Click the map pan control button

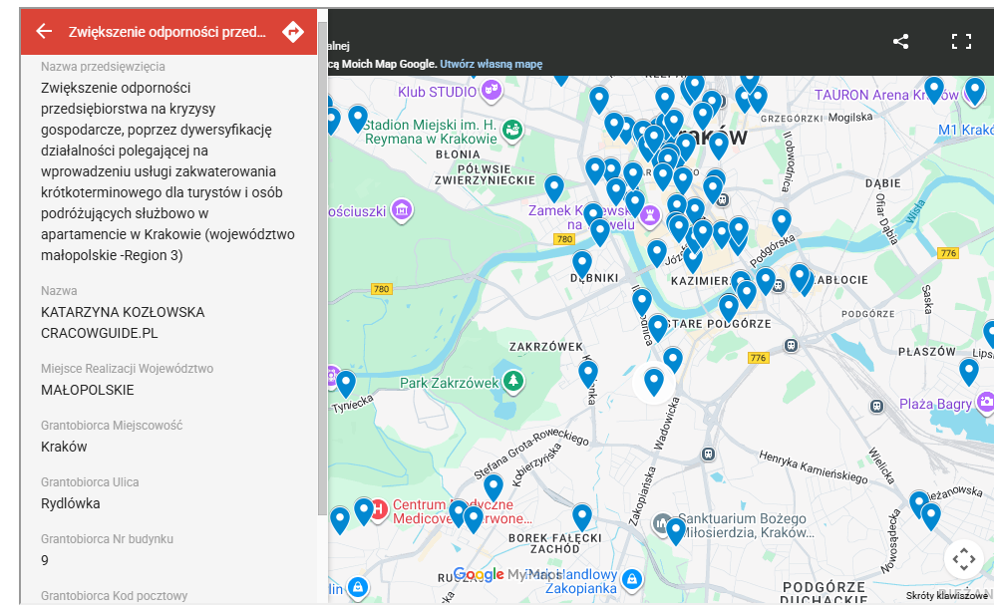tap(963, 558)
